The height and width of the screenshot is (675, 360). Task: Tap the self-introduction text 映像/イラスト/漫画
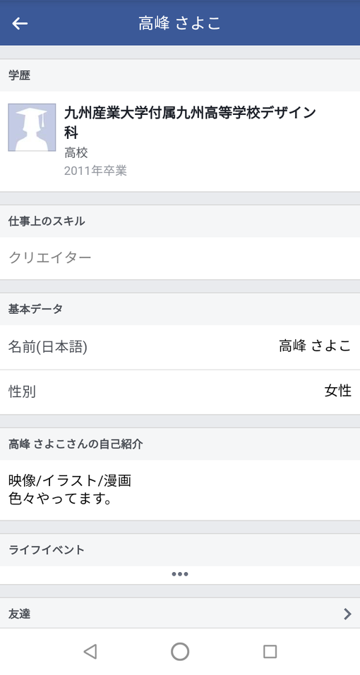70,481
